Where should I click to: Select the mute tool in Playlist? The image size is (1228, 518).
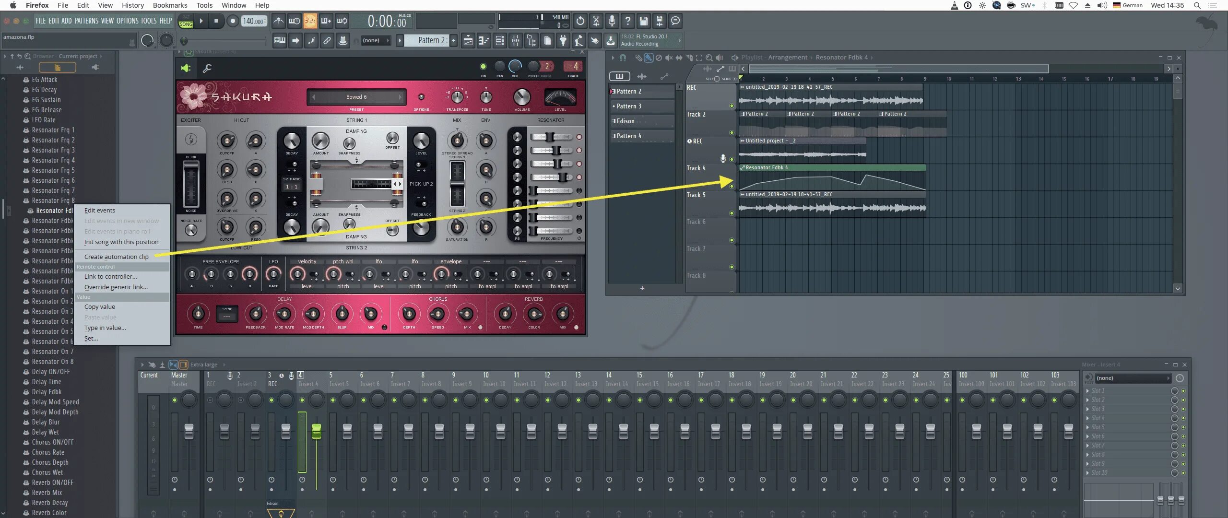point(669,58)
